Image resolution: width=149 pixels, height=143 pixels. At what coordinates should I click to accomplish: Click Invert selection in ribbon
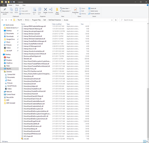coord(94,14)
